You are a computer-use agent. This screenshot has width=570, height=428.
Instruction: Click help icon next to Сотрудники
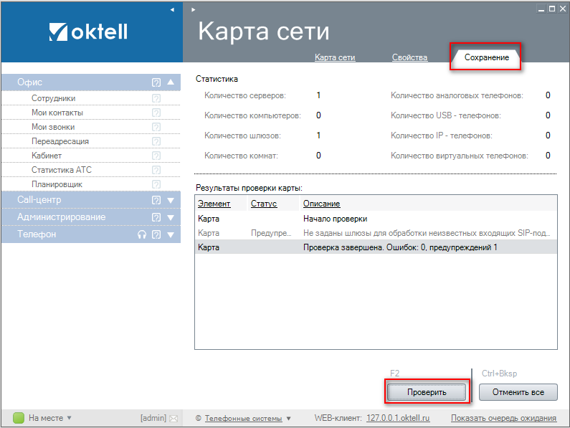point(156,99)
